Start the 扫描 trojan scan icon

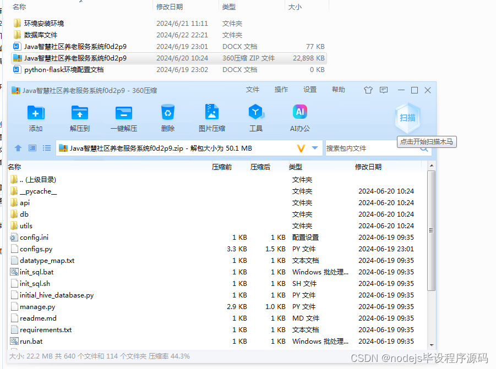(408, 117)
